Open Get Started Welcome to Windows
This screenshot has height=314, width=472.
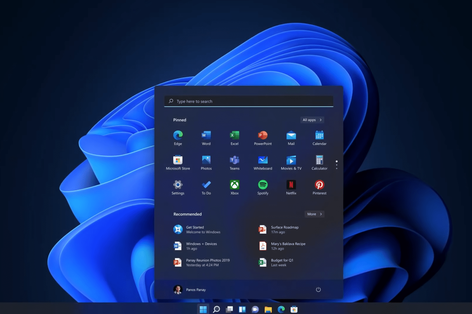pos(197,230)
